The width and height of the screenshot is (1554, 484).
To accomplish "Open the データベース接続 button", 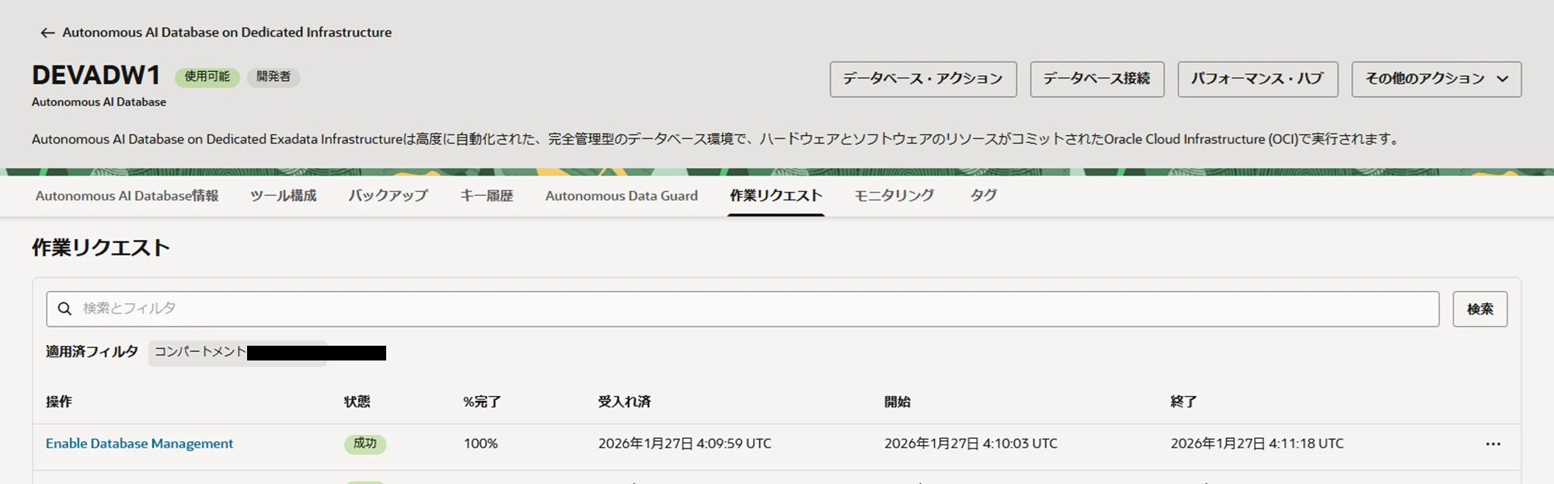I will click(1097, 79).
